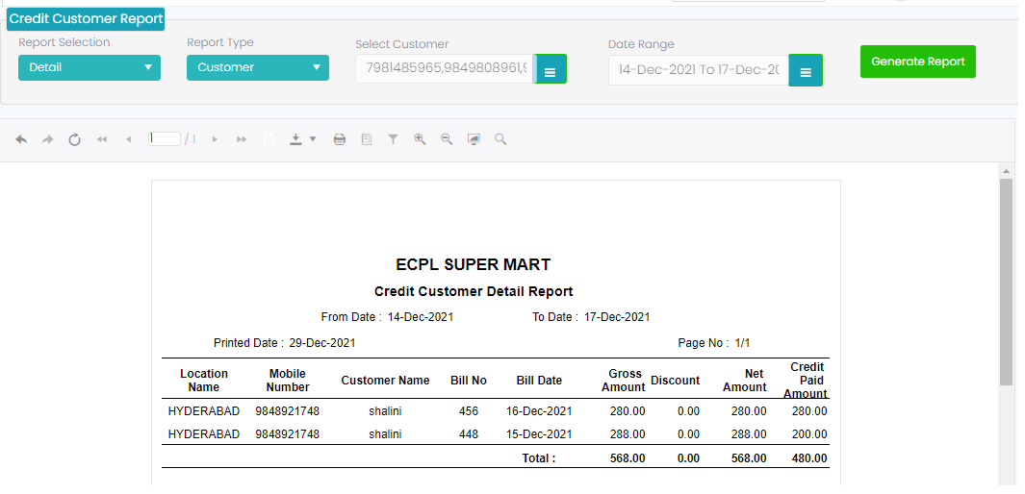
Task: Click the redo navigation forward arrow icon
Action: coord(48,139)
